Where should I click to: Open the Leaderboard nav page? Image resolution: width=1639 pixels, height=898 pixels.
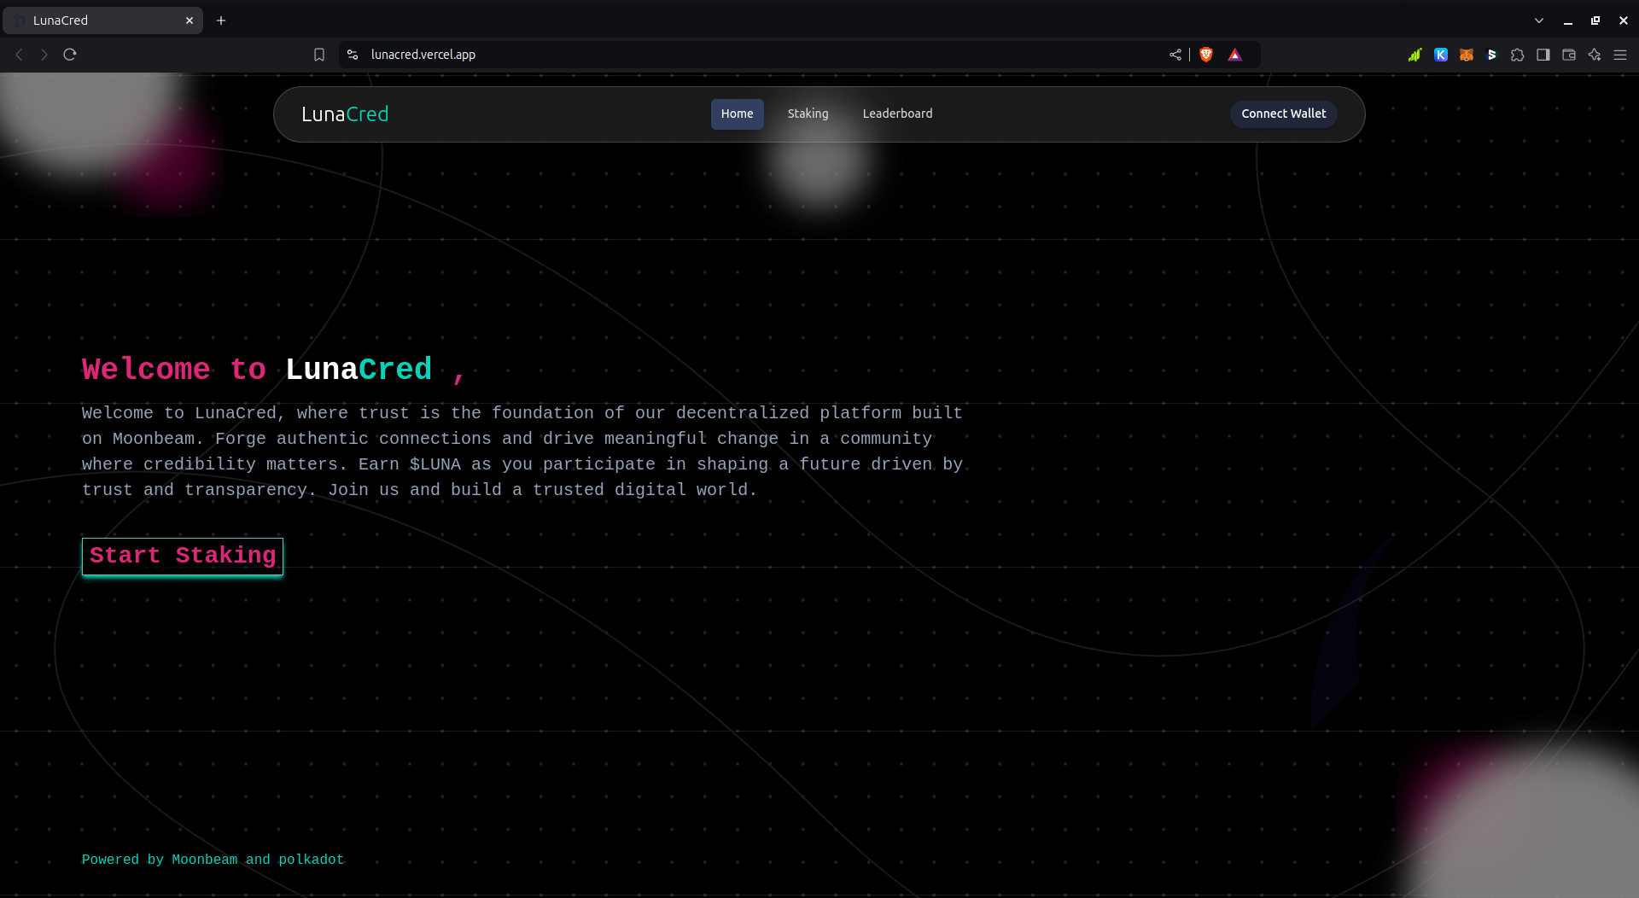(897, 114)
